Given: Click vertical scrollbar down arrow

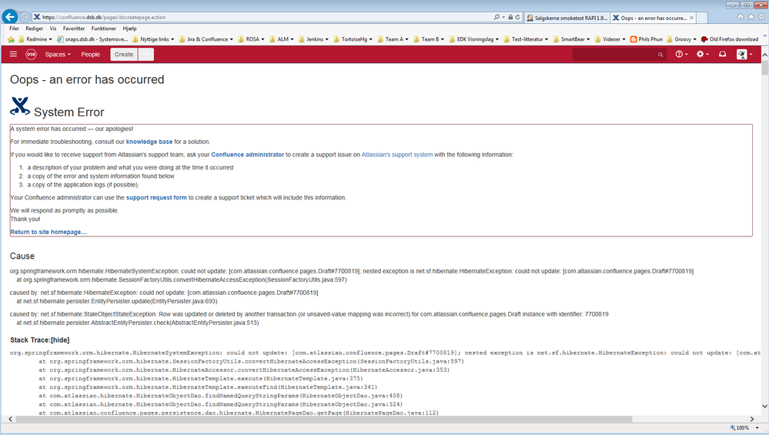Looking at the screenshot, I should point(764,406).
